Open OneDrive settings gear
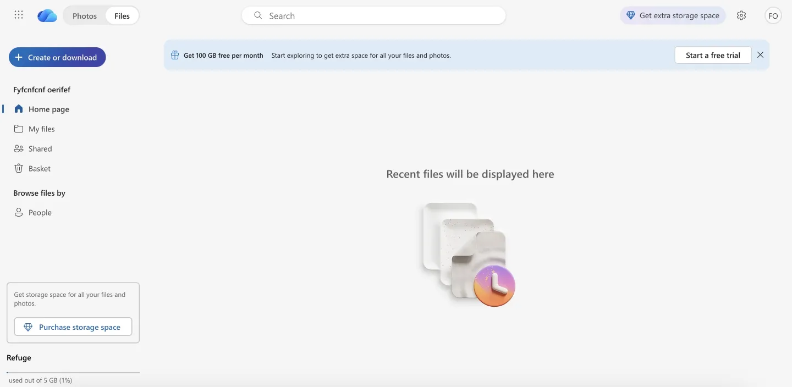 pyautogui.click(x=741, y=15)
